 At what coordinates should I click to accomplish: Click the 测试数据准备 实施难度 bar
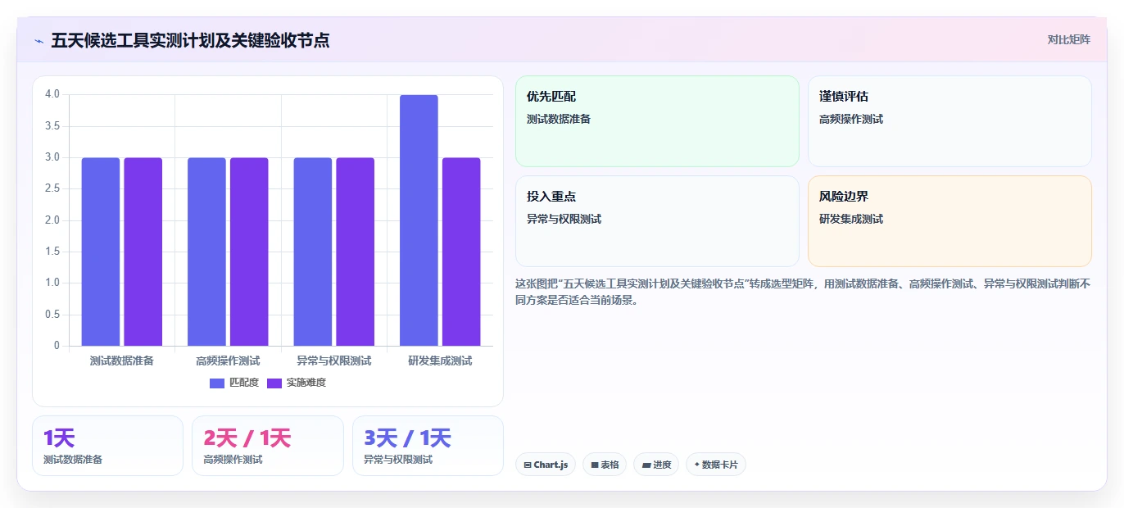pyautogui.click(x=143, y=252)
